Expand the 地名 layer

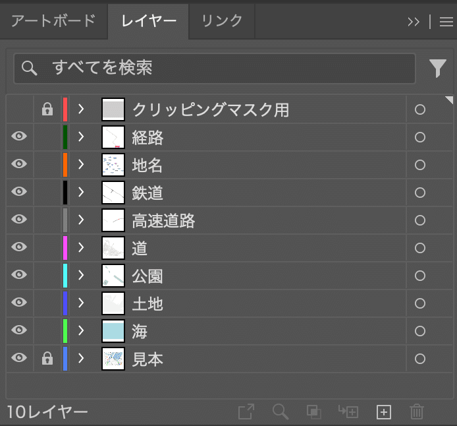coord(81,164)
